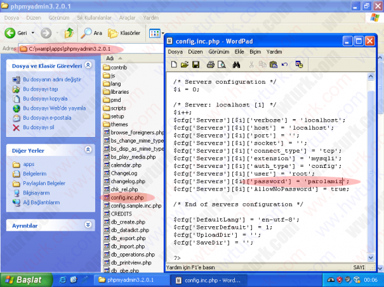Viewport: 384px width, 287px height.
Task: Collapse the Diğer Yerler panel
Action: (88, 150)
